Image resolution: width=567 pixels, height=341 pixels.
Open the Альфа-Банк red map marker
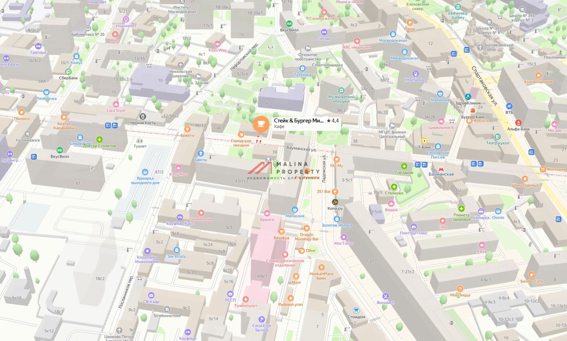click(518, 123)
